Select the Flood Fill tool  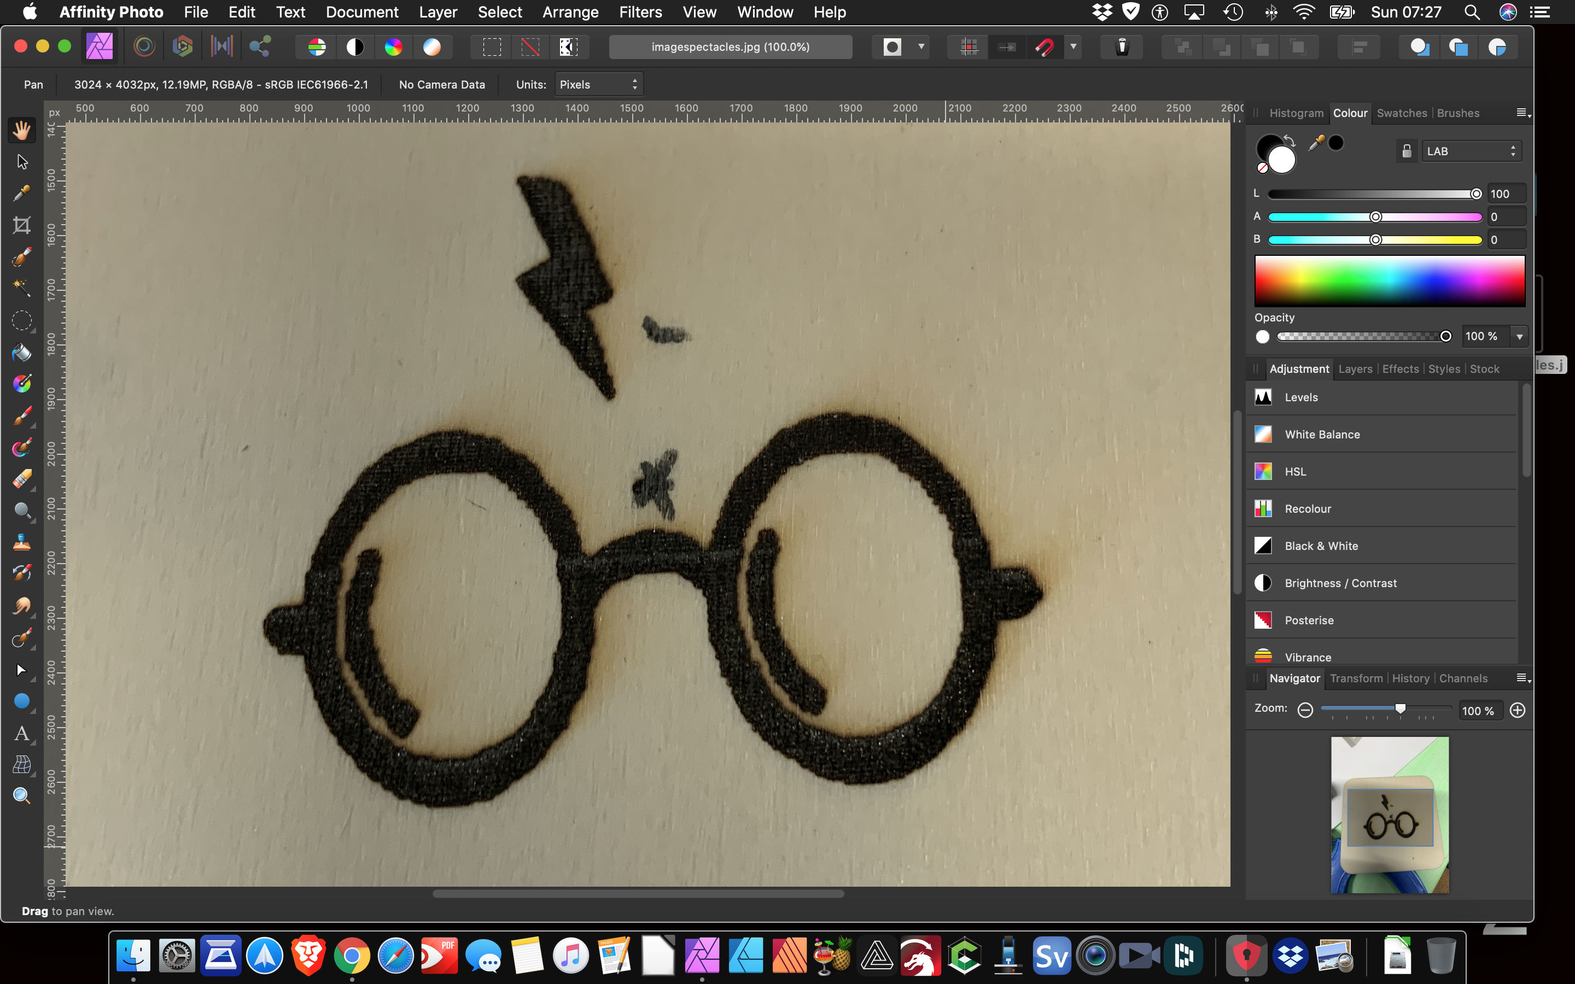(x=21, y=353)
